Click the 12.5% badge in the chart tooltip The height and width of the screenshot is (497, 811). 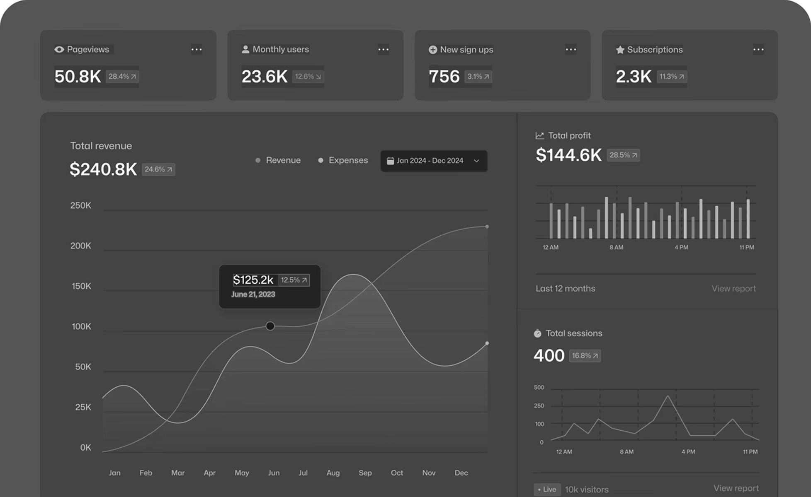coord(294,280)
